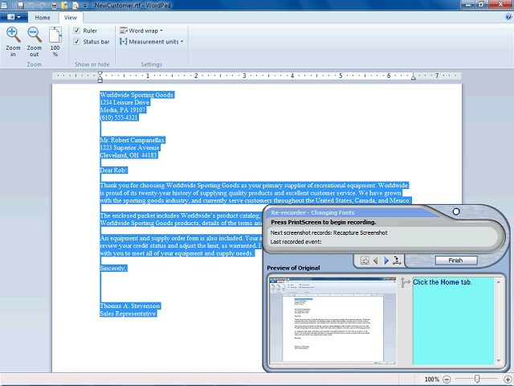Click the Word wrap icon

coord(123,31)
